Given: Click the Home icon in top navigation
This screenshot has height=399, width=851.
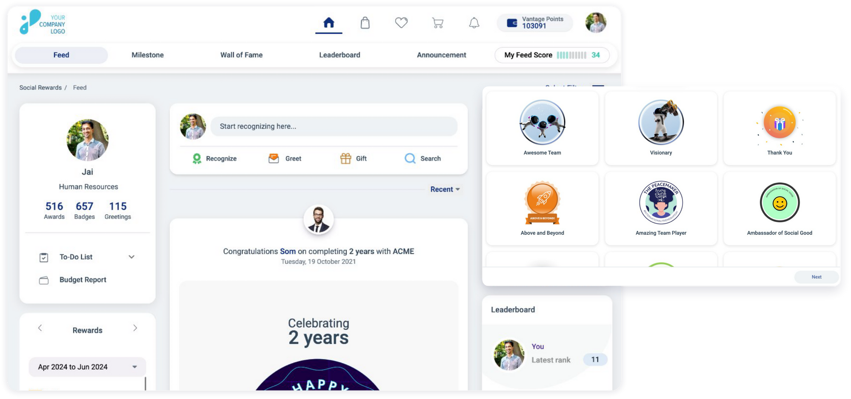Looking at the screenshot, I should tap(328, 22).
